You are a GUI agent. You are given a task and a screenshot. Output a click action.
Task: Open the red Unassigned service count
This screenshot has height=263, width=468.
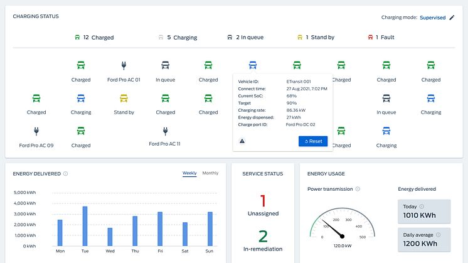(x=263, y=201)
